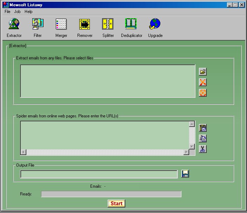Image resolution: width=247 pixels, height=213 pixels.
Task: Minimize the Mewsoft Listawy window
Action: coord(229,5)
